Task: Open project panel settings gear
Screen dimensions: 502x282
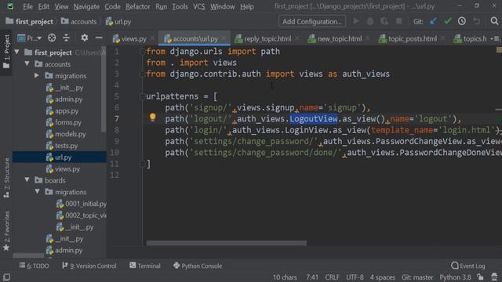Action: [x=85, y=38]
